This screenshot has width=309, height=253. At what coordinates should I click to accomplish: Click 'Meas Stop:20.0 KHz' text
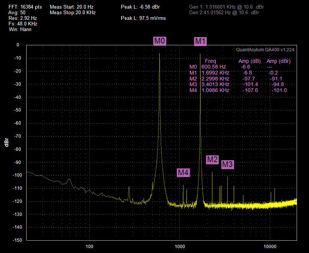click(73, 13)
